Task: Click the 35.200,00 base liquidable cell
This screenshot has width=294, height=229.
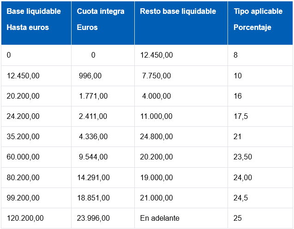Action: coord(23,136)
